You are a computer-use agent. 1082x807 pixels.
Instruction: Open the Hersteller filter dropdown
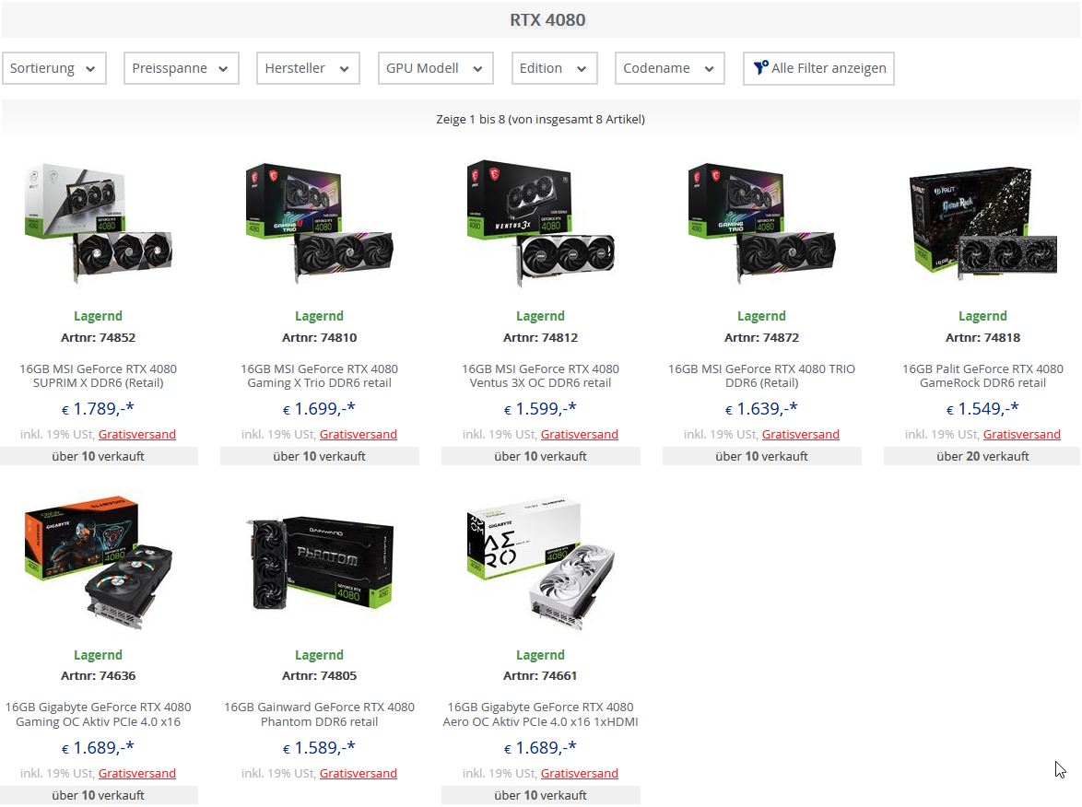(x=308, y=68)
